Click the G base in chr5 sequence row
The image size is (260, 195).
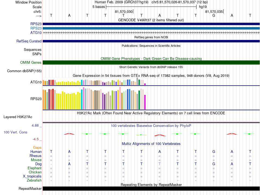coord(214,15)
